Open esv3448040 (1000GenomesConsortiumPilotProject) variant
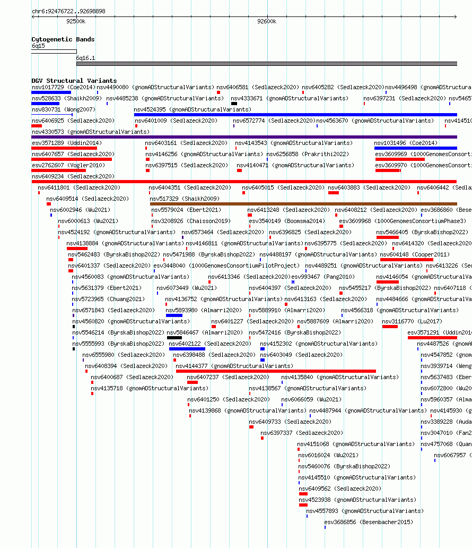The height and width of the screenshot is (548, 472). pos(226,266)
